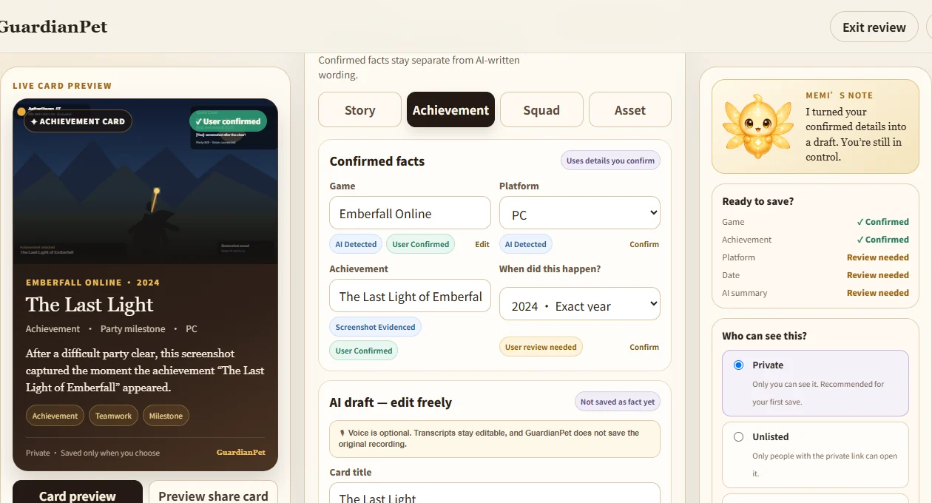Viewport: 932px width, 503px height.
Task: Click the Ready to save? heading
Action: coord(758,201)
